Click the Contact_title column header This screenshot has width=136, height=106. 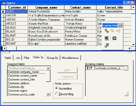coord(114,7)
